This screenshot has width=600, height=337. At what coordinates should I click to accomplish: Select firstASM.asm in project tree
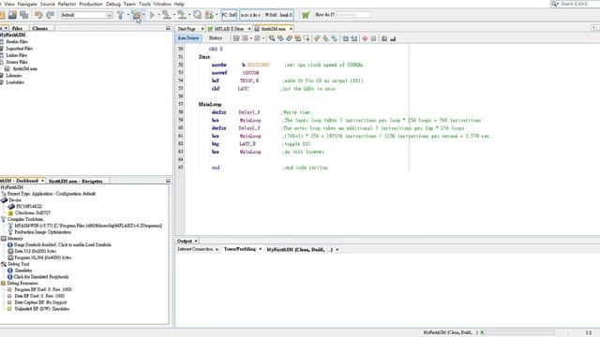coord(25,68)
